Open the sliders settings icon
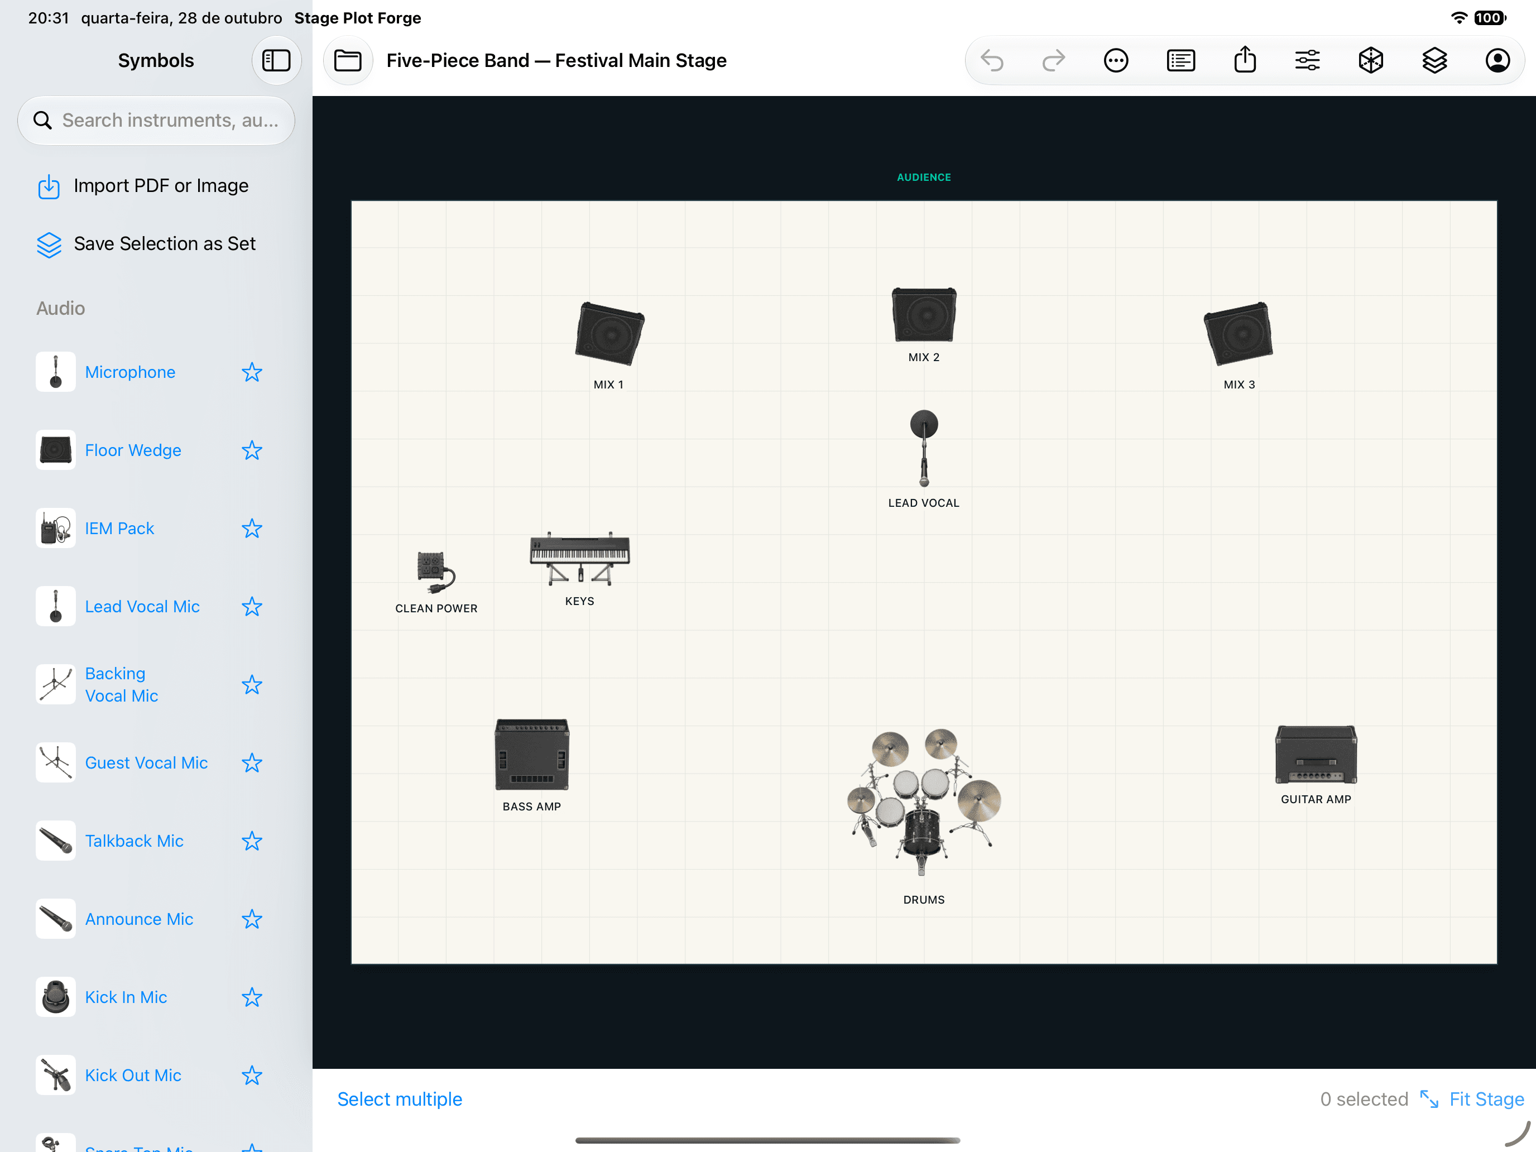Viewport: 1536px width, 1152px height. [x=1307, y=60]
